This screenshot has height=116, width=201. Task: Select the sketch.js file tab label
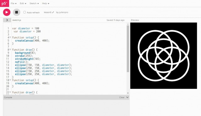pos(17,20)
